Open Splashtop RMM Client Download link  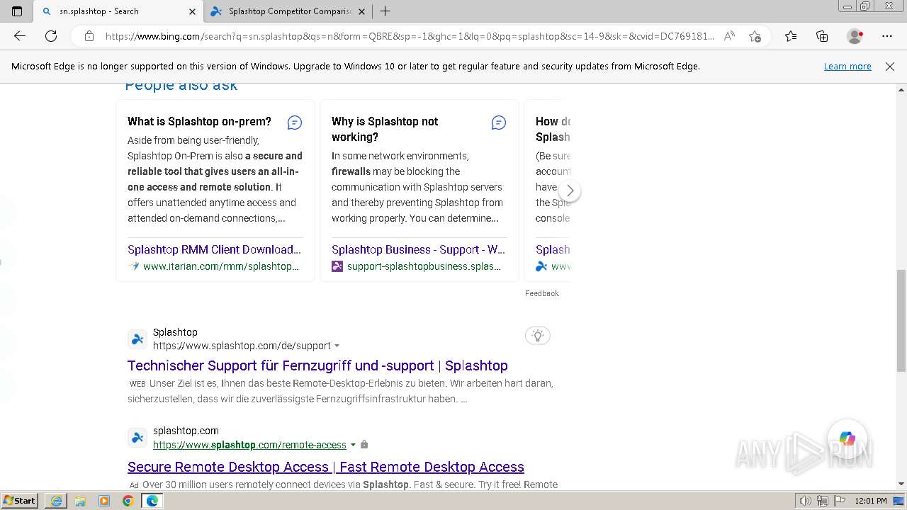click(214, 249)
